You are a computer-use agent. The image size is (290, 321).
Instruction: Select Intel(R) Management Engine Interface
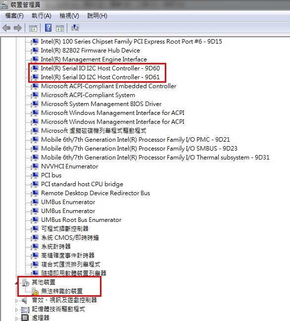click(94, 59)
